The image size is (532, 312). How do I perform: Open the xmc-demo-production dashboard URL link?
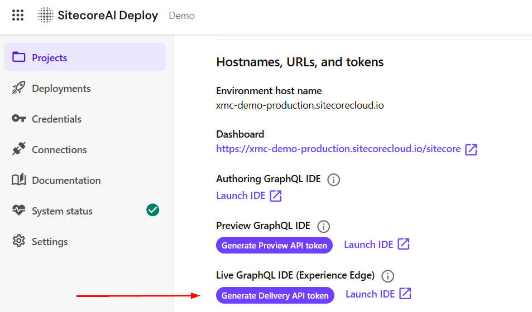click(x=338, y=149)
